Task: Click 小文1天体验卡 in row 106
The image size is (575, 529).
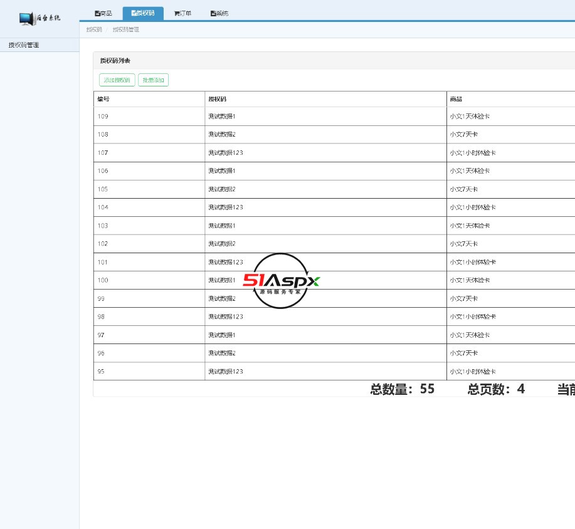Action: (x=470, y=171)
